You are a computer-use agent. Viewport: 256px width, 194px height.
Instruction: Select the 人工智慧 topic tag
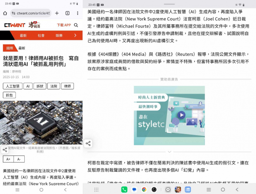pyautogui.click(x=12, y=86)
